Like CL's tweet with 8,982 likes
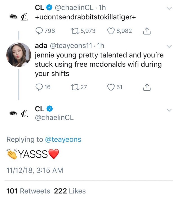 point(112,31)
